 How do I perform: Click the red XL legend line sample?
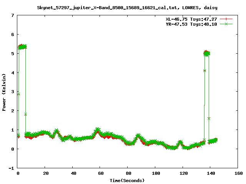[x=226, y=19]
